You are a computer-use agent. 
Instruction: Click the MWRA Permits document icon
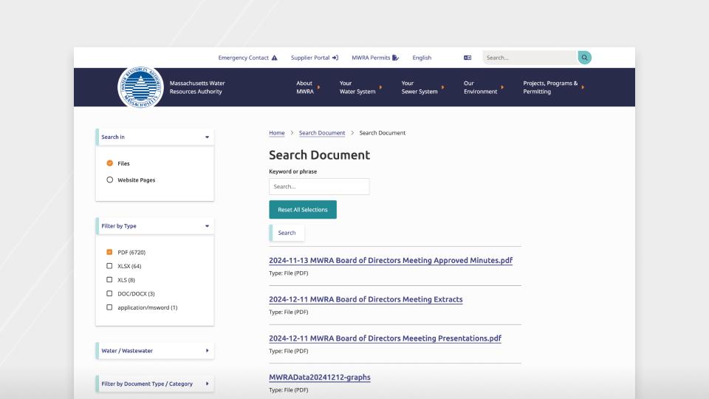396,58
